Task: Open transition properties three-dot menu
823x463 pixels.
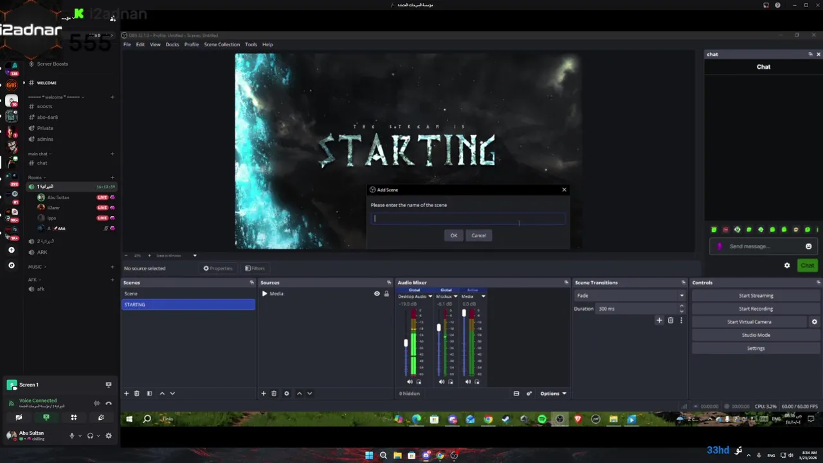Action: (681, 320)
